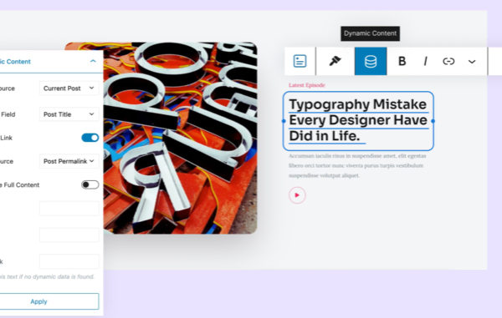Click the pink play episode button
502x318 pixels.
coord(297,195)
